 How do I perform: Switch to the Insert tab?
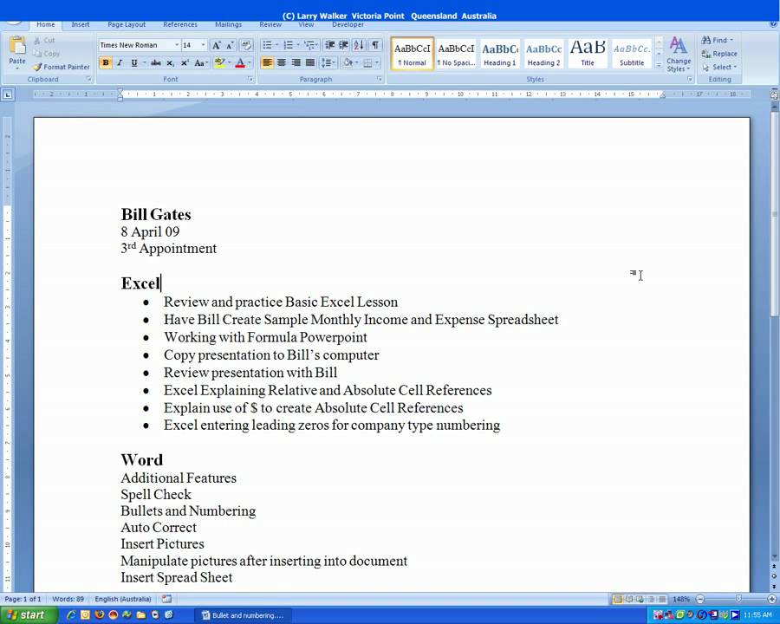click(80, 24)
